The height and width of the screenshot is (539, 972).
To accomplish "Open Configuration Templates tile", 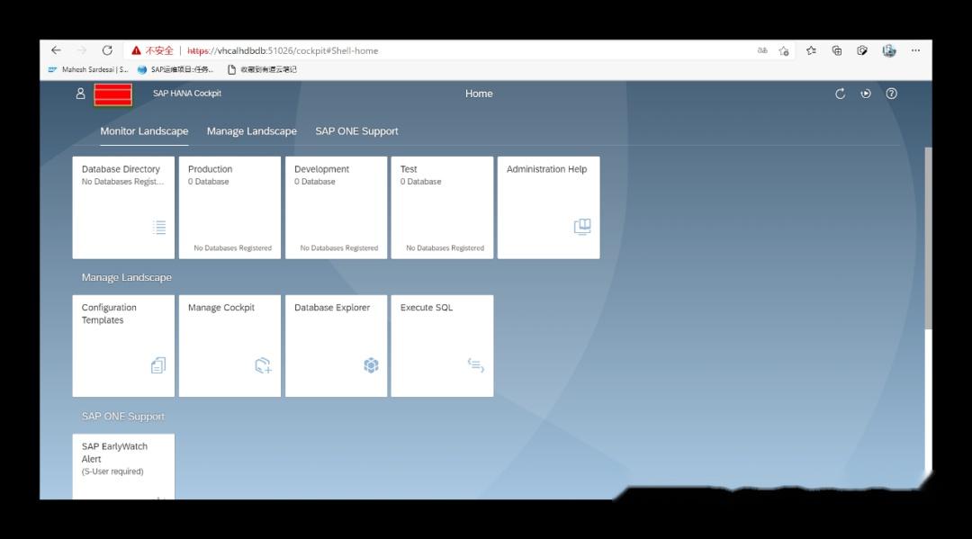I will [123, 346].
